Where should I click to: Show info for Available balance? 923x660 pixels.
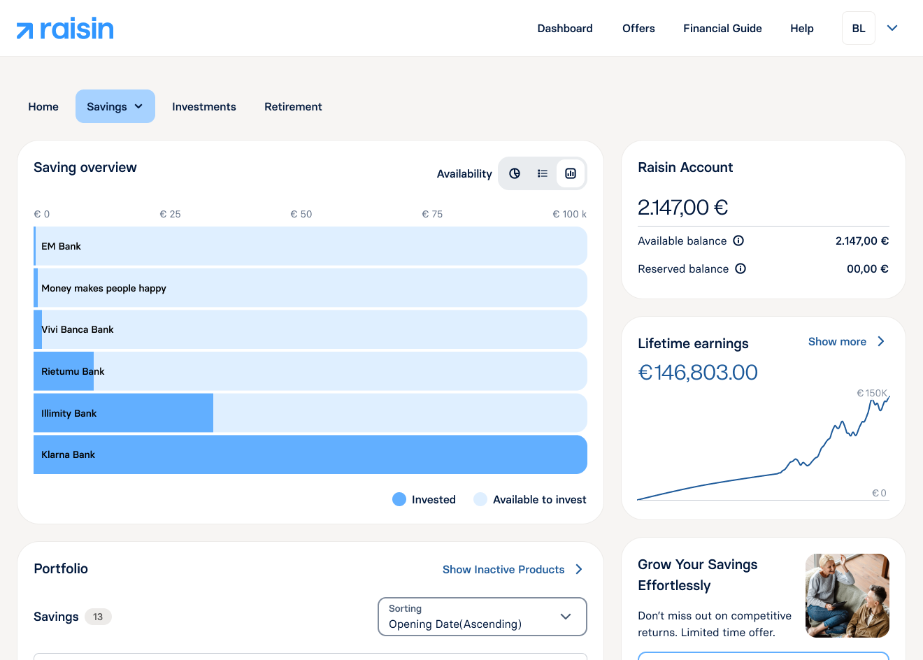tap(738, 241)
